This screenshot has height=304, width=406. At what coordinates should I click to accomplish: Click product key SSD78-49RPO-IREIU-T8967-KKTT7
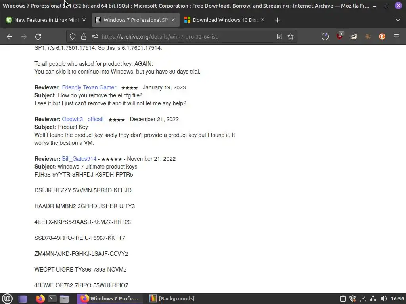[80, 238]
